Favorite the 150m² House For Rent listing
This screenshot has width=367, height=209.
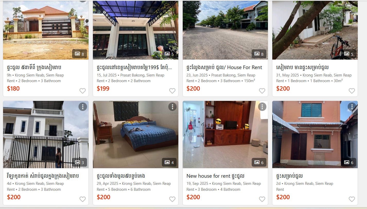click(262, 91)
